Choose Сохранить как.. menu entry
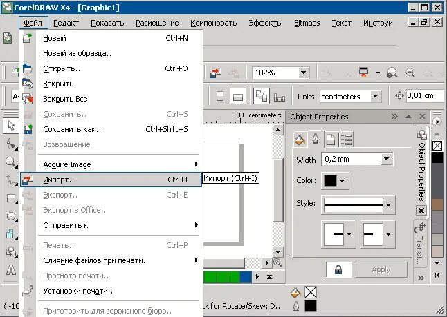Image resolution: width=447 pixels, height=317 pixels. (111, 129)
